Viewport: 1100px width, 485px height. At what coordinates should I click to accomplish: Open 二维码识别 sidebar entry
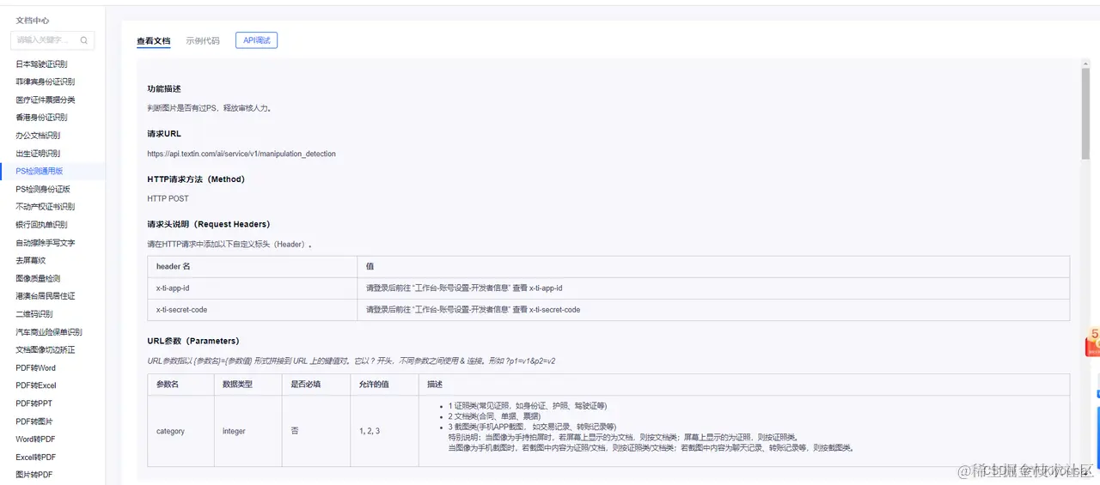coord(34,314)
